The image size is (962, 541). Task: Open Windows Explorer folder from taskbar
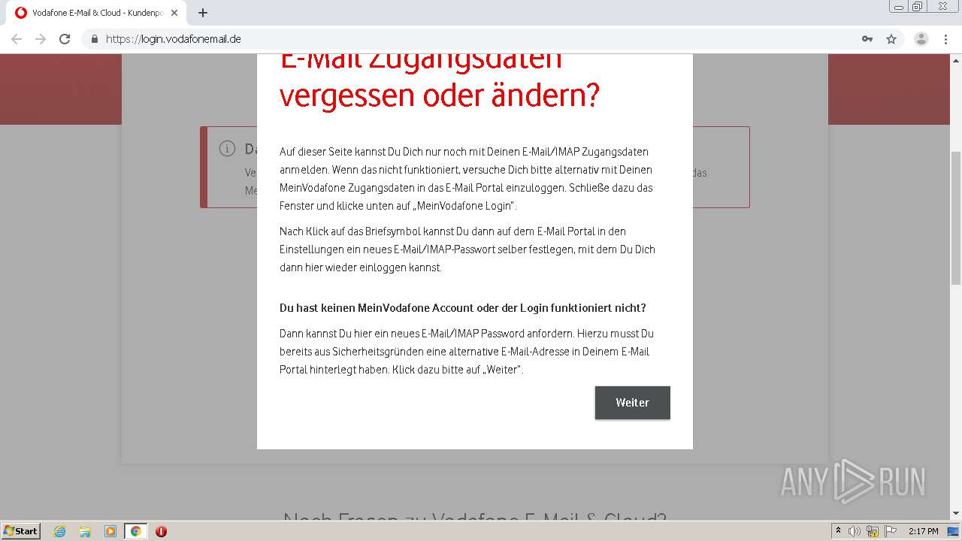pyautogui.click(x=85, y=531)
